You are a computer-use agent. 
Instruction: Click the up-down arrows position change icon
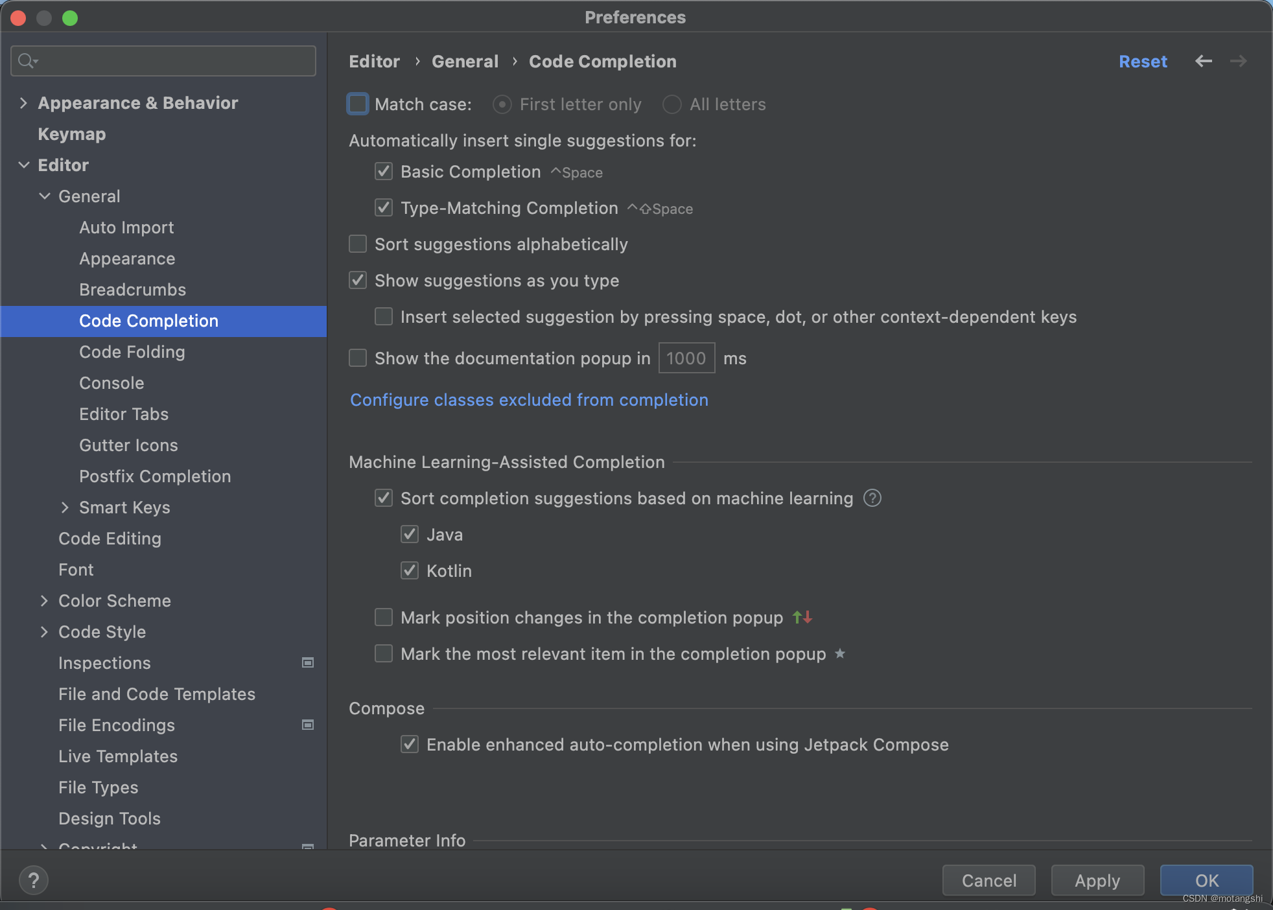802,617
